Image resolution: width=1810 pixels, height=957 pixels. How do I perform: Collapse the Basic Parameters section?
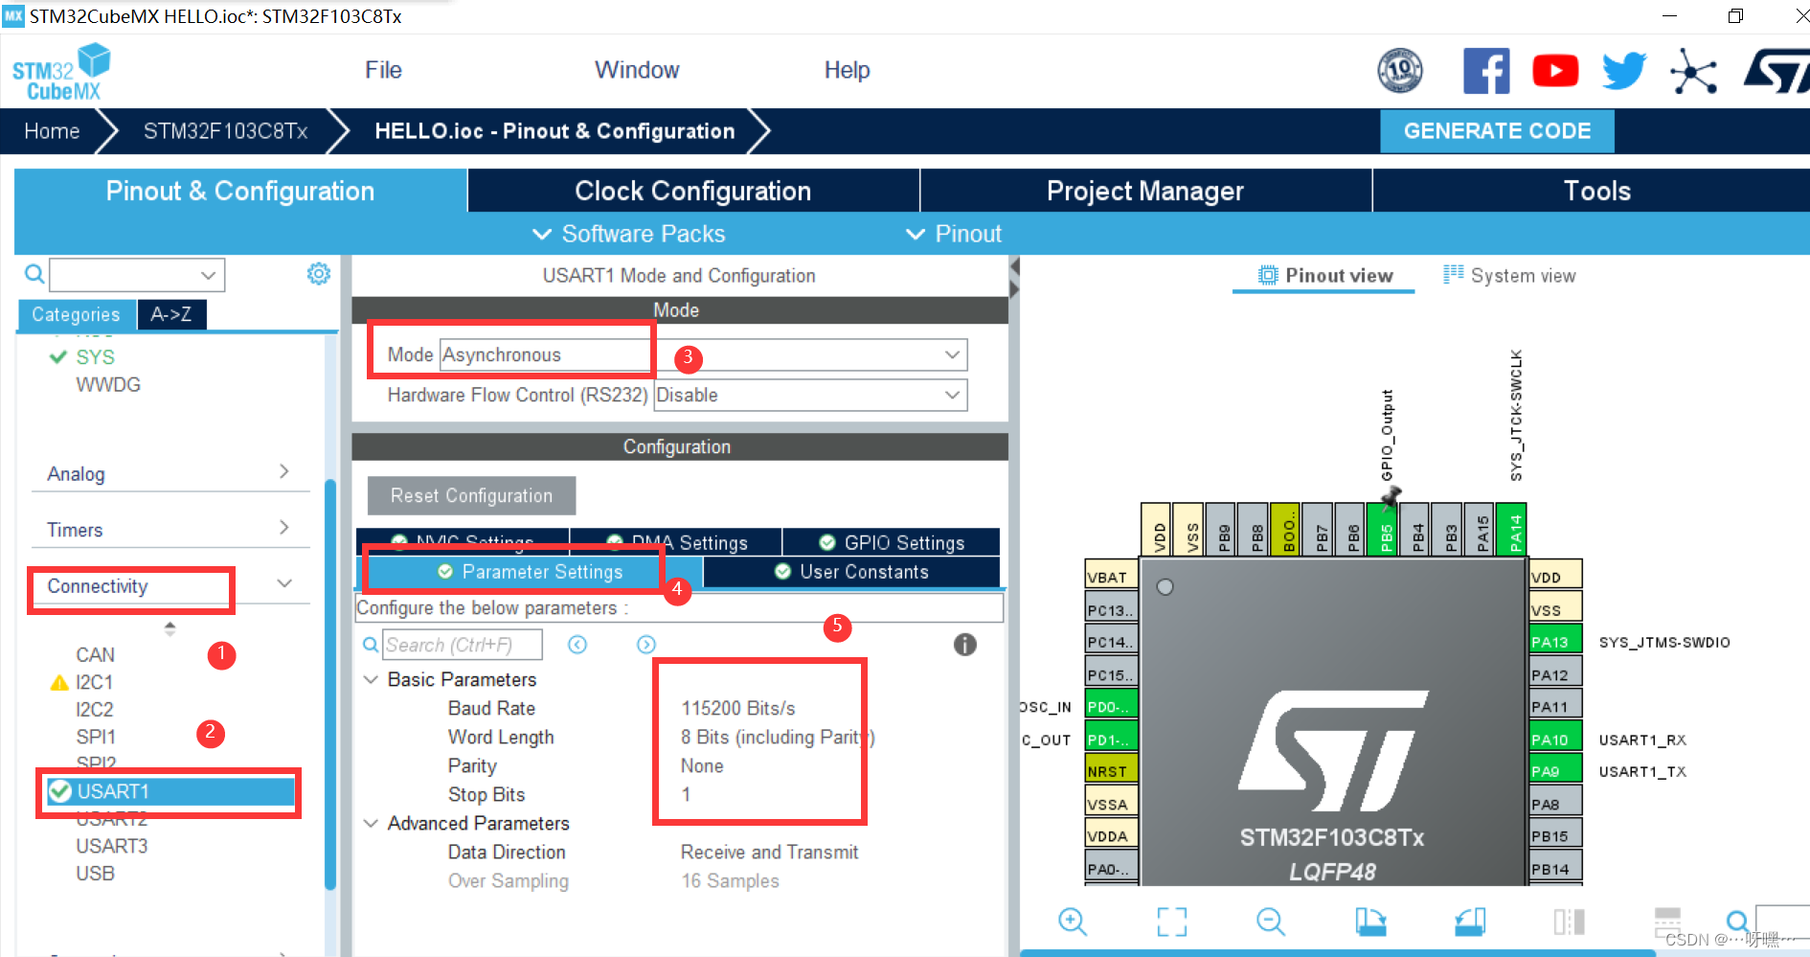tap(372, 679)
